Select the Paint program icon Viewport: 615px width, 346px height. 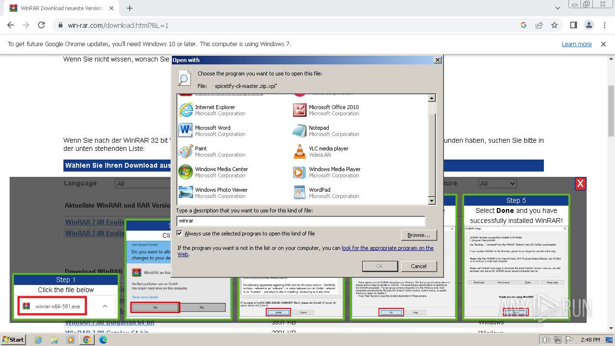185,151
